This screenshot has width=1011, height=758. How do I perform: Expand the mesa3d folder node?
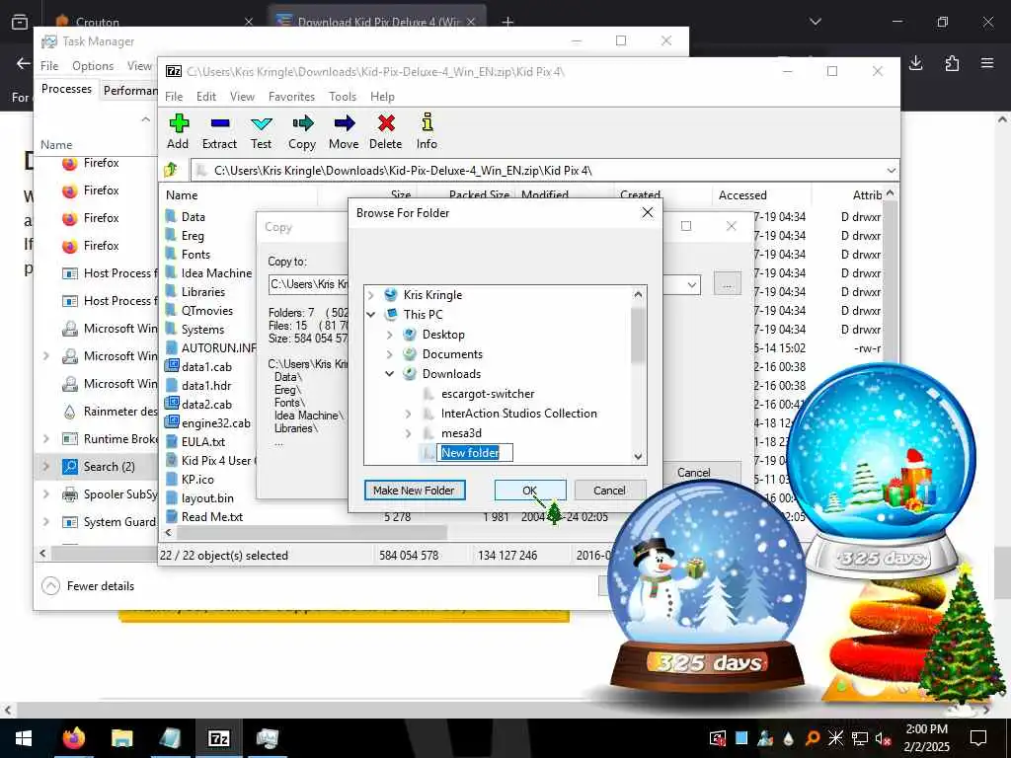pyautogui.click(x=408, y=433)
